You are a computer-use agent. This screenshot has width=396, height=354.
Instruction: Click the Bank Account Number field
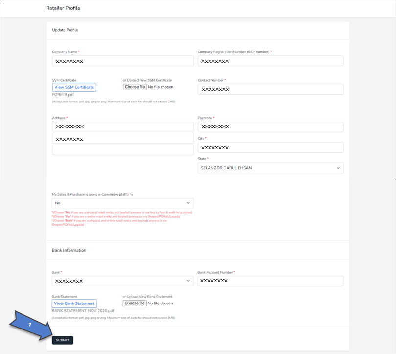270,281
